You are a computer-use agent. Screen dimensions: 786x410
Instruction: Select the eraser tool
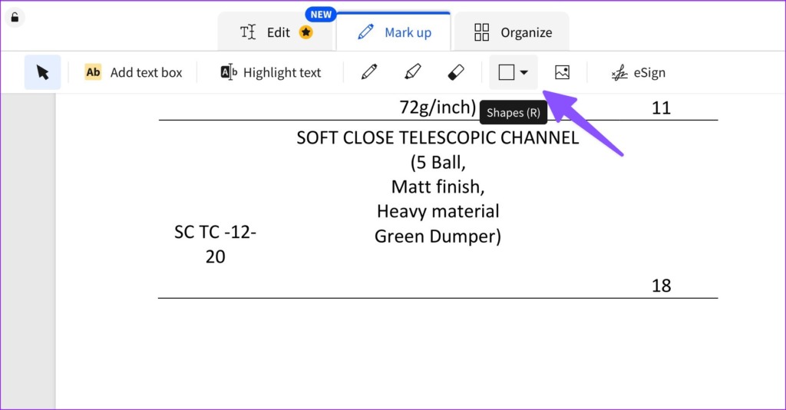(455, 73)
